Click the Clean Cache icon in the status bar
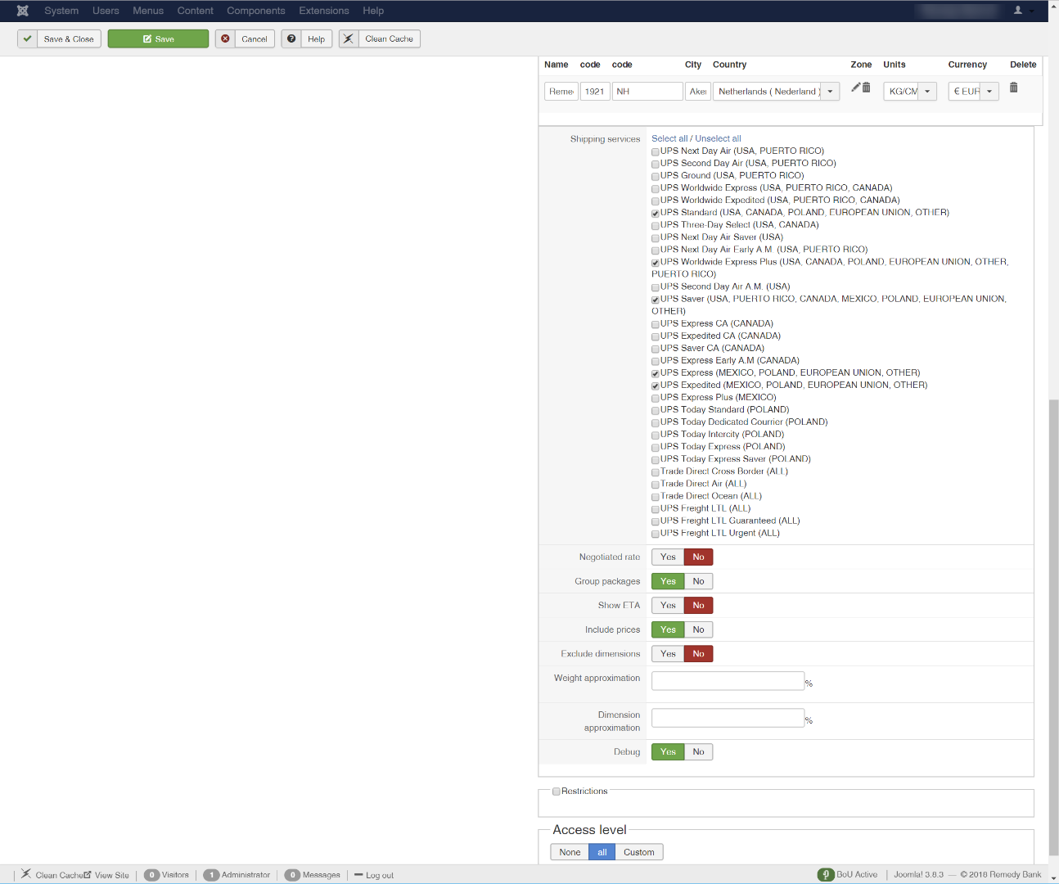Screen dimensions: 1059x884 point(26,874)
